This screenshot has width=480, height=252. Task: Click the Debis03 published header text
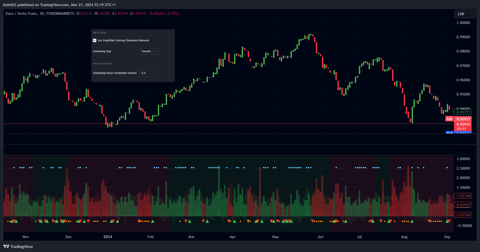tap(59, 5)
